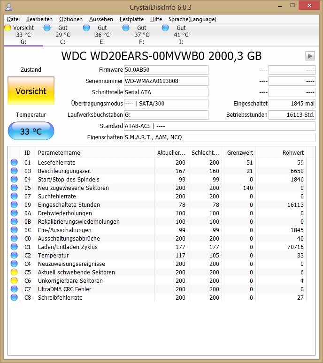The height and width of the screenshot is (363, 323).
Task: Click the yellow orb for Aktuell schwebende Sektoren
Action: tap(14, 272)
